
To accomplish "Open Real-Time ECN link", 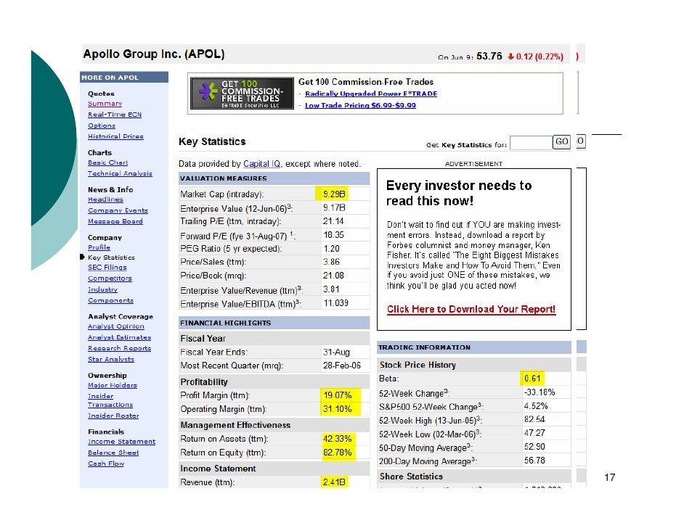I will coord(115,115).
